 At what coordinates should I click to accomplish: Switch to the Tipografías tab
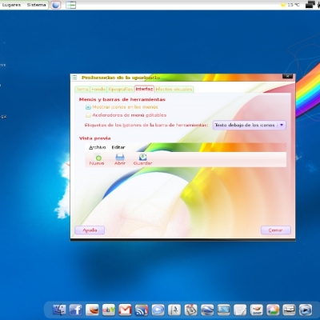pyautogui.click(x=121, y=90)
